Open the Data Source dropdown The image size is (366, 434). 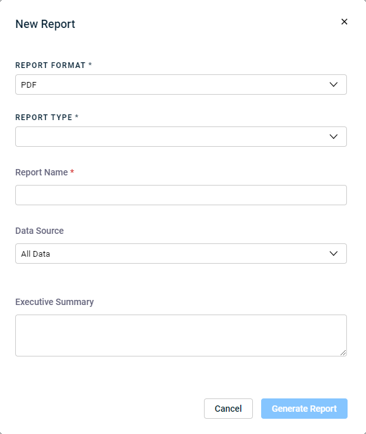point(181,254)
